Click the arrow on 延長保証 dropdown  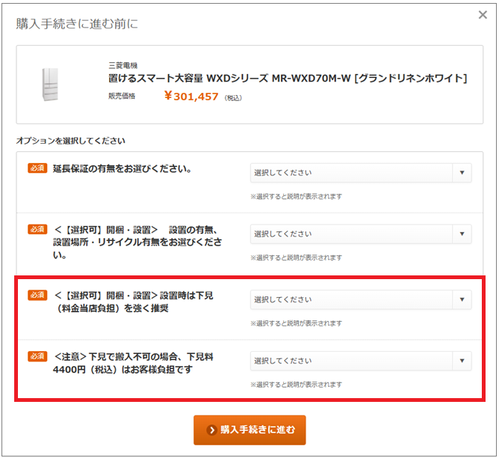(x=462, y=173)
